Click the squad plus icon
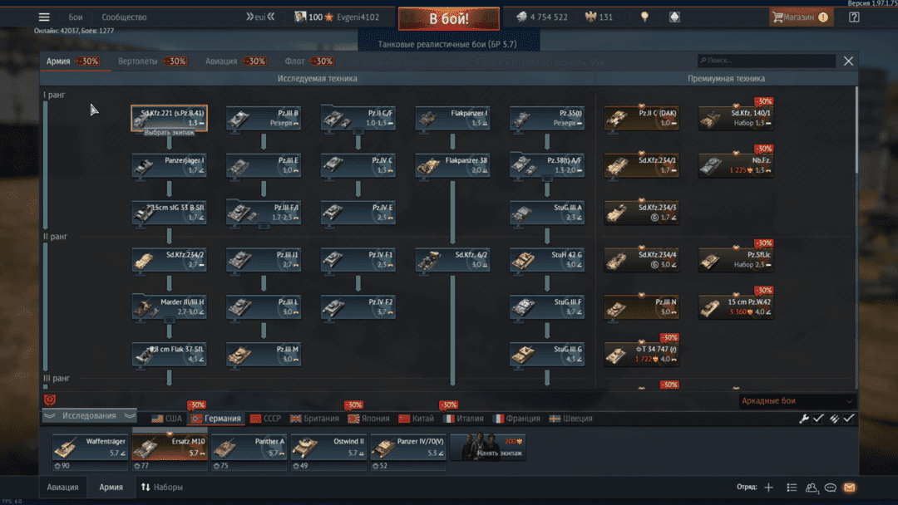Image resolution: width=898 pixels, height=505 pixels. (768, 488)
